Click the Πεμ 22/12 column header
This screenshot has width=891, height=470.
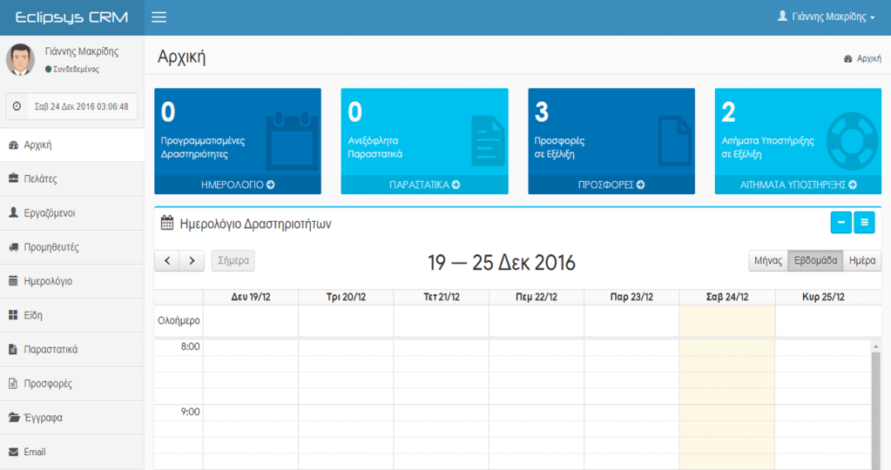click(537, 297)
